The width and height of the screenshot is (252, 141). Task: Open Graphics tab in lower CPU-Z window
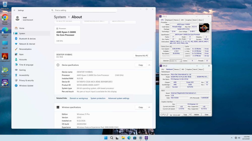(x=189, y=69)
